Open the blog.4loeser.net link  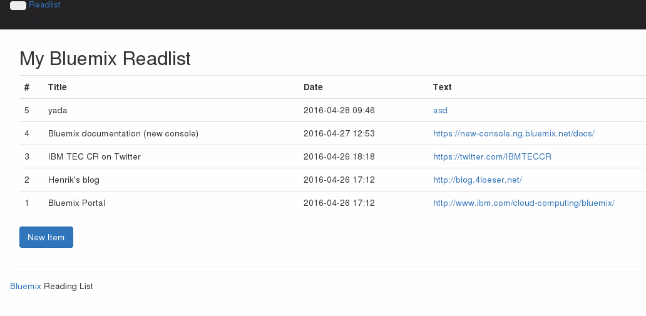[477, 180]
